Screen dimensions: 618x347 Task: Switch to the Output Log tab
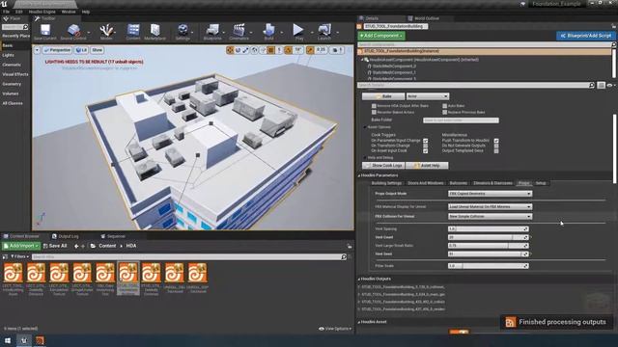(66, 236)
